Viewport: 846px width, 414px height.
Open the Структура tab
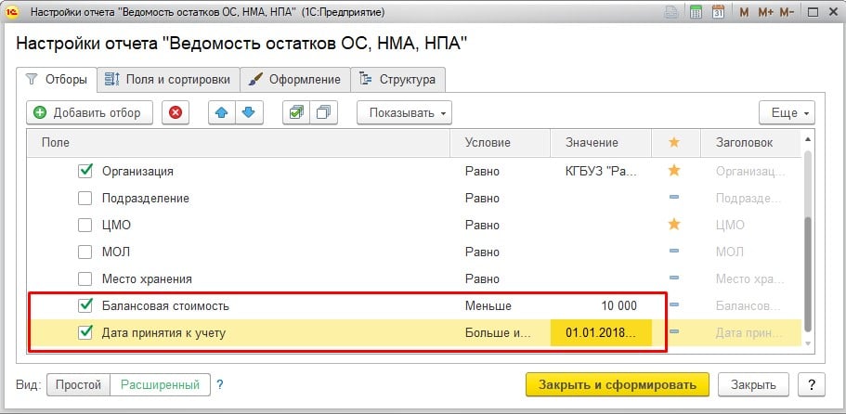point(397,80)
